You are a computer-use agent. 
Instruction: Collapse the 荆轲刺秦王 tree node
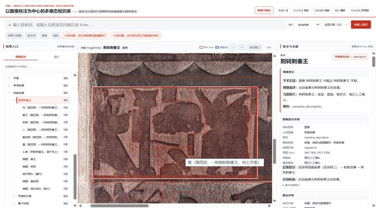[14, 100]
